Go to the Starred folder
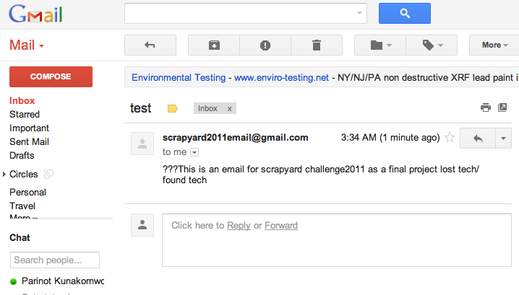Viewport: 519px width, 295px height. pyautogui.click(x=25, y=114)
